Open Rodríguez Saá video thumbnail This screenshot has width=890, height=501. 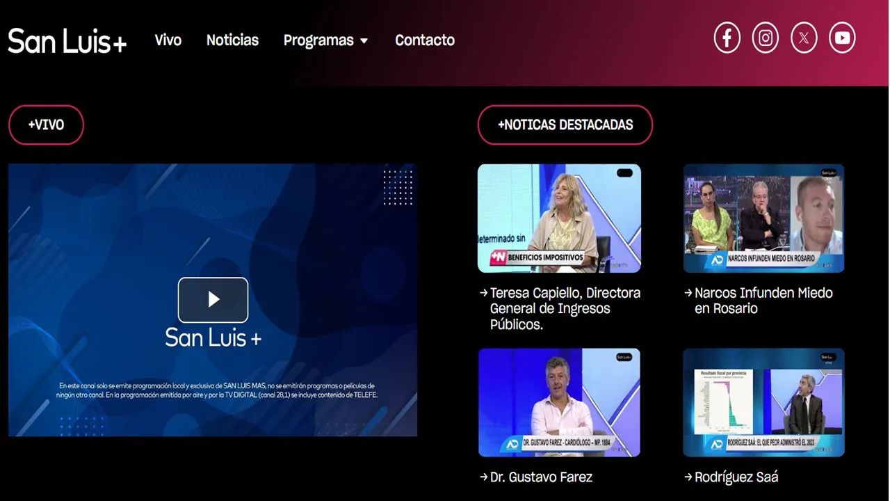coord(763,402)
